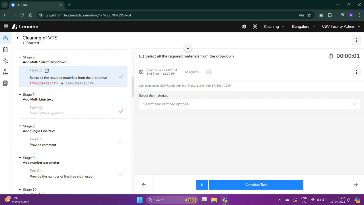Open the Bangalore facility dropdown
364x205 pixels.
click(x=303, y=26)
